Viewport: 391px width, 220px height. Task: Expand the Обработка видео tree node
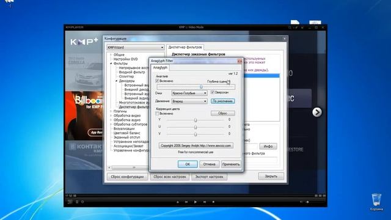click(x=111, y=116)
